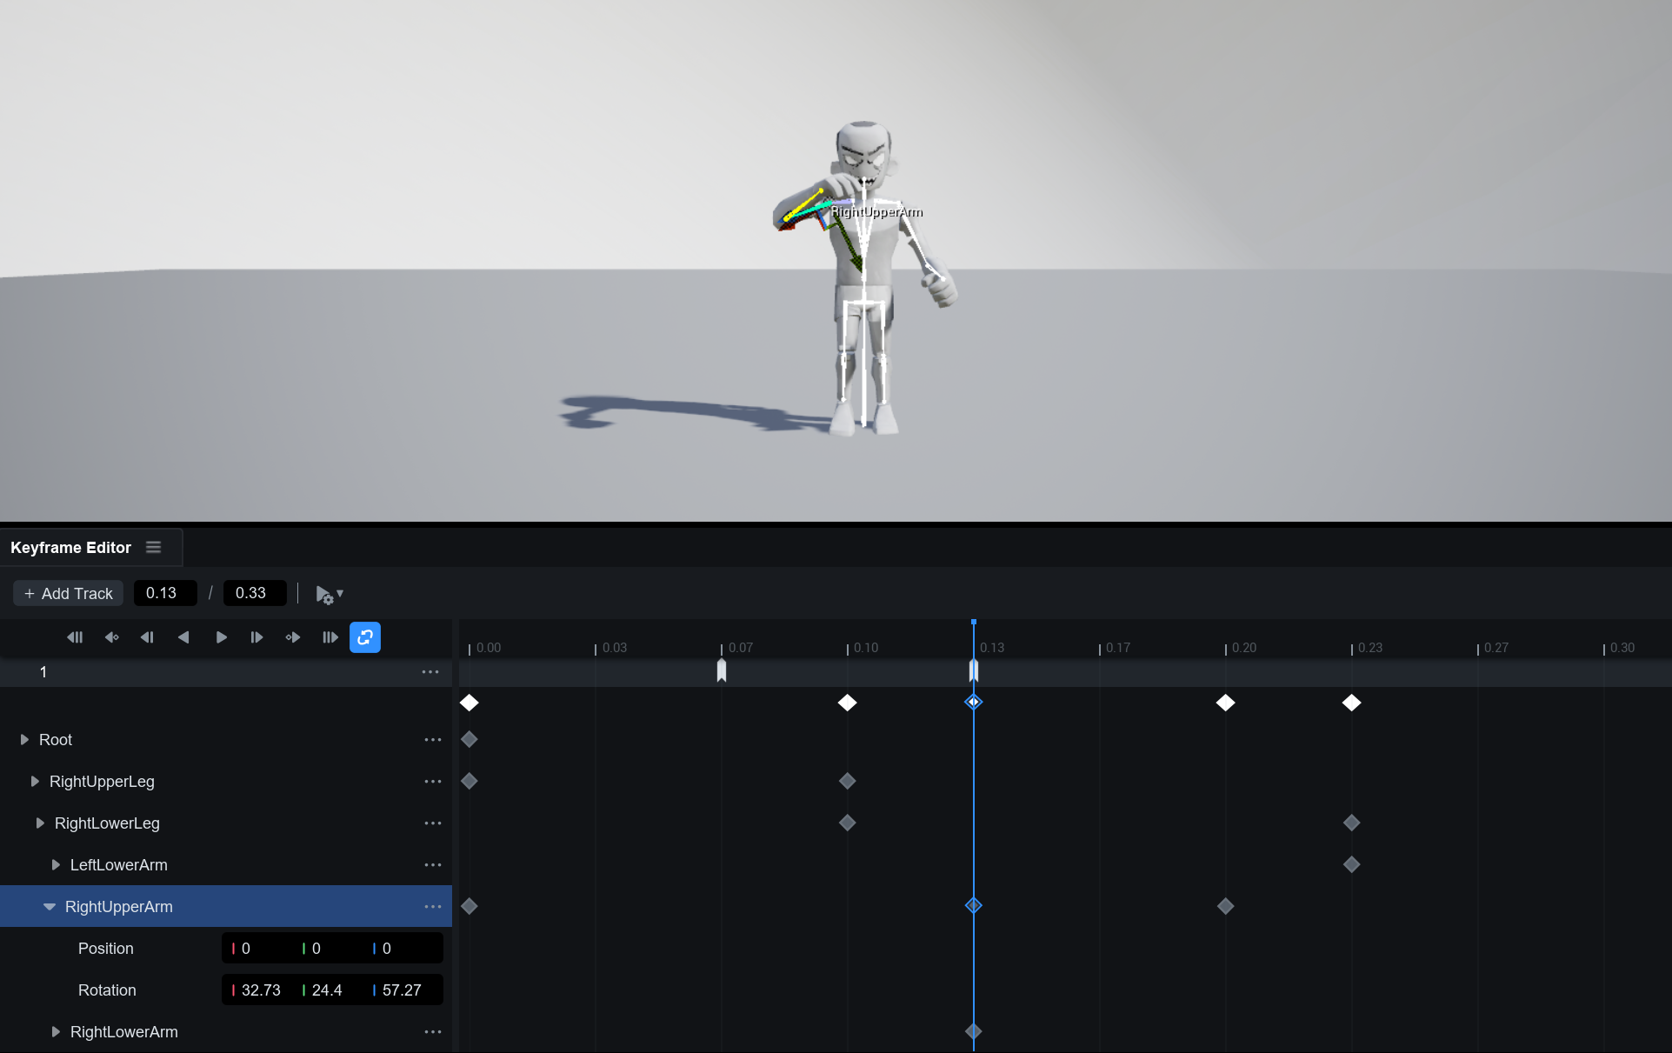Click the Add Track button
This screenshot has width=1672, height=1053.
click(x=69, y=593)
